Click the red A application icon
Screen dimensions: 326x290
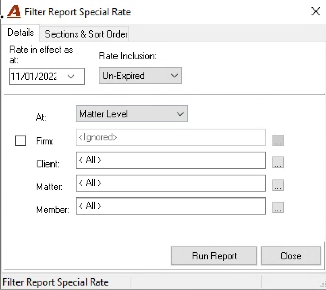(14, 12)
